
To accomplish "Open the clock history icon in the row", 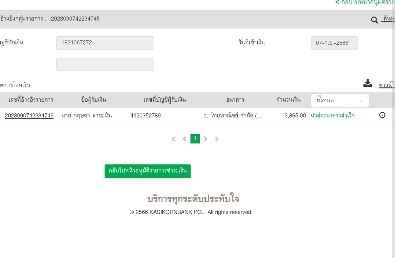I will [382, 115].
